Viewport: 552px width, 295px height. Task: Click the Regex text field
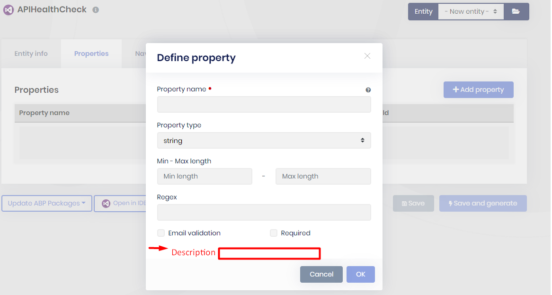click(264, 213)
